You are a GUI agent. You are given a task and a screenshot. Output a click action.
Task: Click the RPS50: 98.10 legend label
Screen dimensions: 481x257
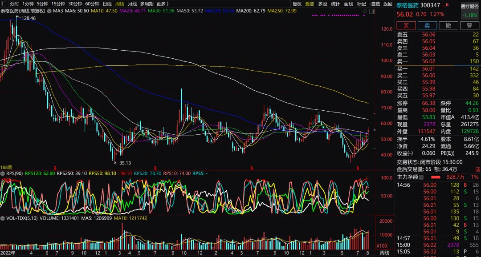102,173
